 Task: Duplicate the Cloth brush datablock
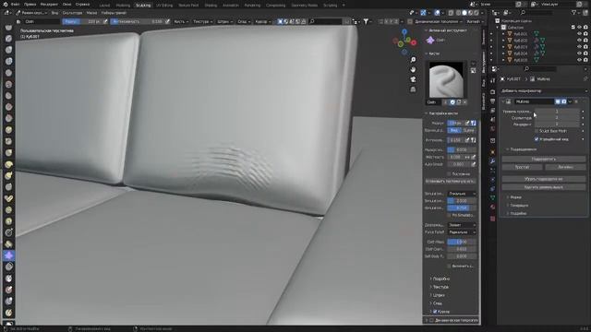[459, 102]
